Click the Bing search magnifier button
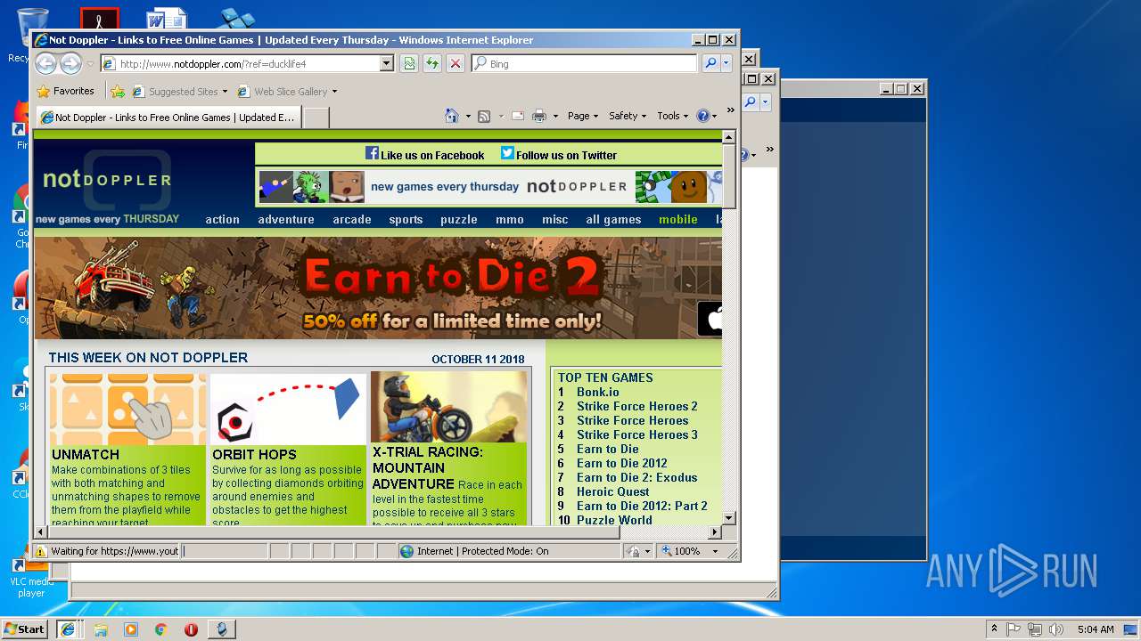The width and height of the screenshot is (1141, 641). [710, 63]
